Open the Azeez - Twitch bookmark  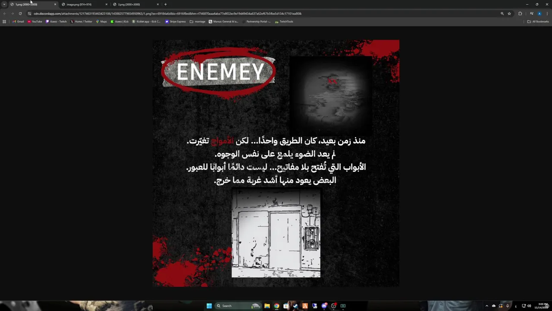(56, 22)
